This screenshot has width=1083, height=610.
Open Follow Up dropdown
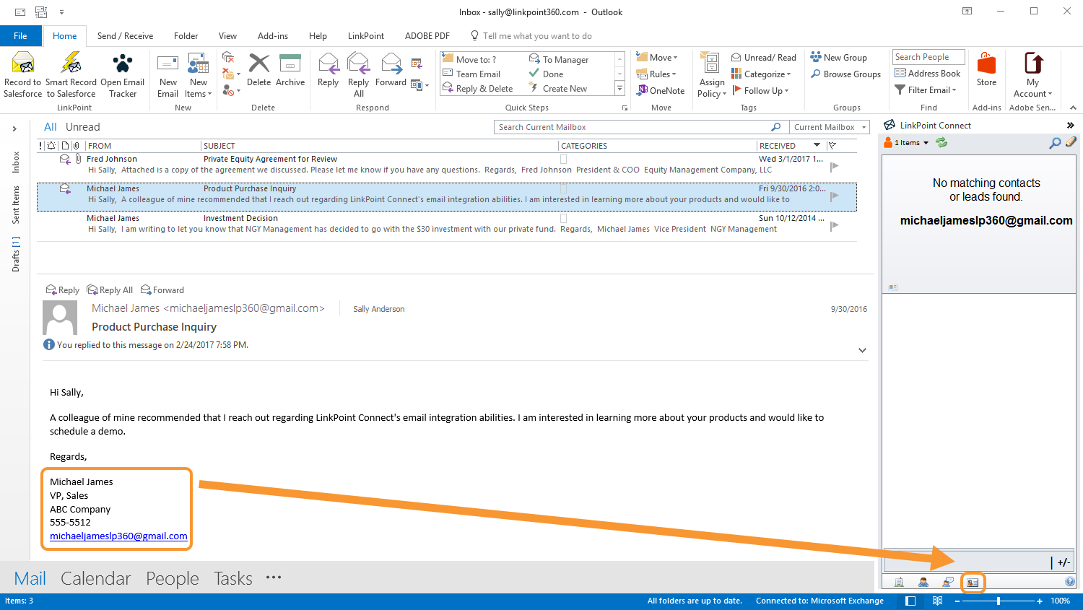point(760,91)
